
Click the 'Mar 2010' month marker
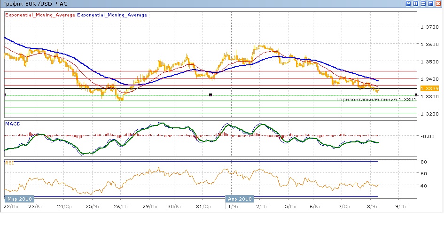coord(19,198)
